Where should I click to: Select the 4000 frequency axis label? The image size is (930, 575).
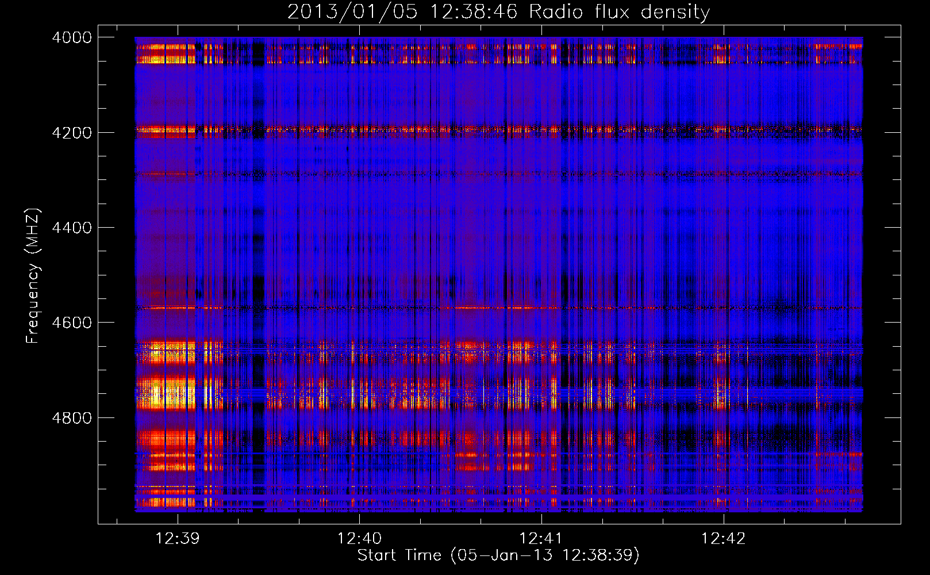pyautogui.click(x=72, y=37)
